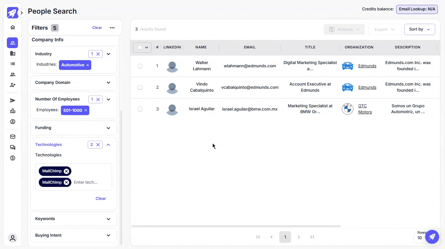Open the filters three-dots options menu

[112, 28]
